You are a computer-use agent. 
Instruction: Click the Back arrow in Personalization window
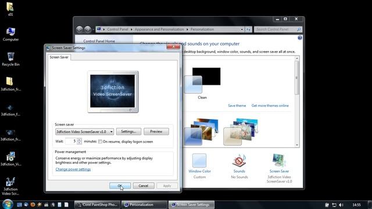pyautogui.click(x=80, y=29)
